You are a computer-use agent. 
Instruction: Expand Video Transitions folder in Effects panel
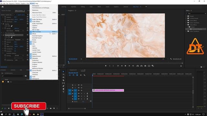click(186, 31)
